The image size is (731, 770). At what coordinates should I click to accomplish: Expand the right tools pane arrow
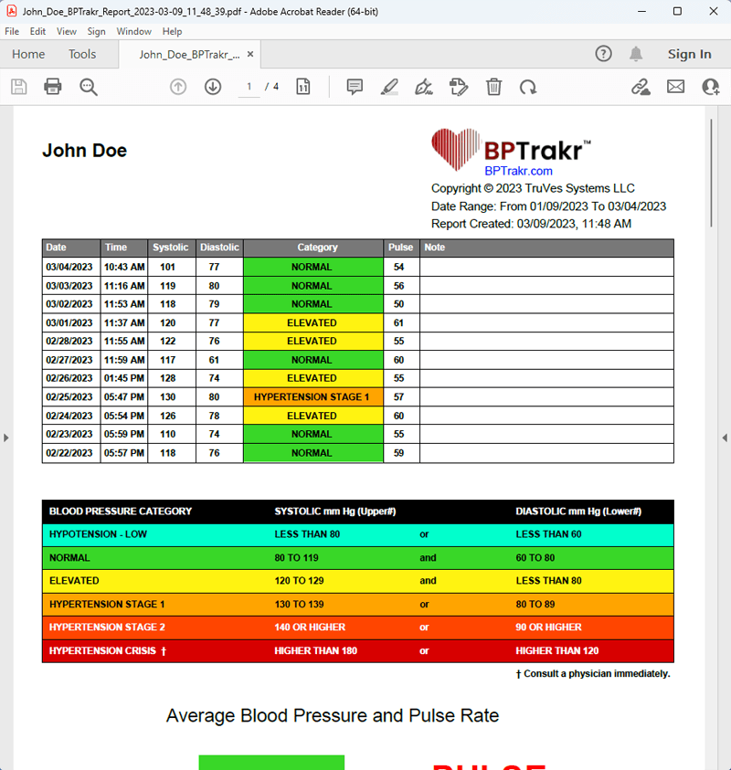[724, 438]
